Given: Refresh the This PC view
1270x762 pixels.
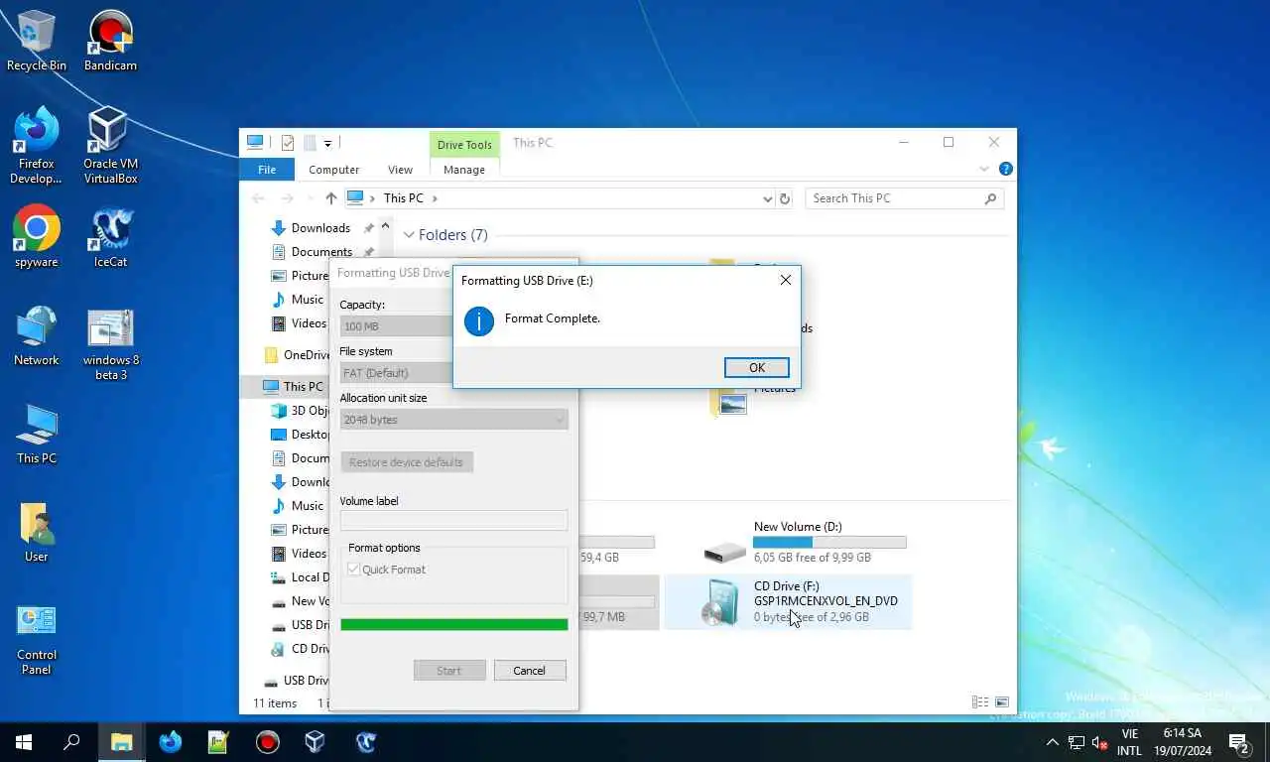Looking at the screenshot, I should pyautogui.click(x=785, y=198).
